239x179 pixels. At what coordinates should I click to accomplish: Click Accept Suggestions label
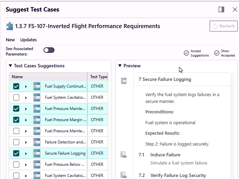[199, 53]
